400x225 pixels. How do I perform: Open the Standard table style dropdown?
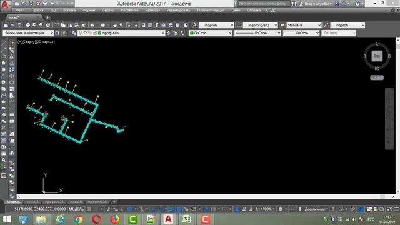pyautogui.click(x=304, y=25)
